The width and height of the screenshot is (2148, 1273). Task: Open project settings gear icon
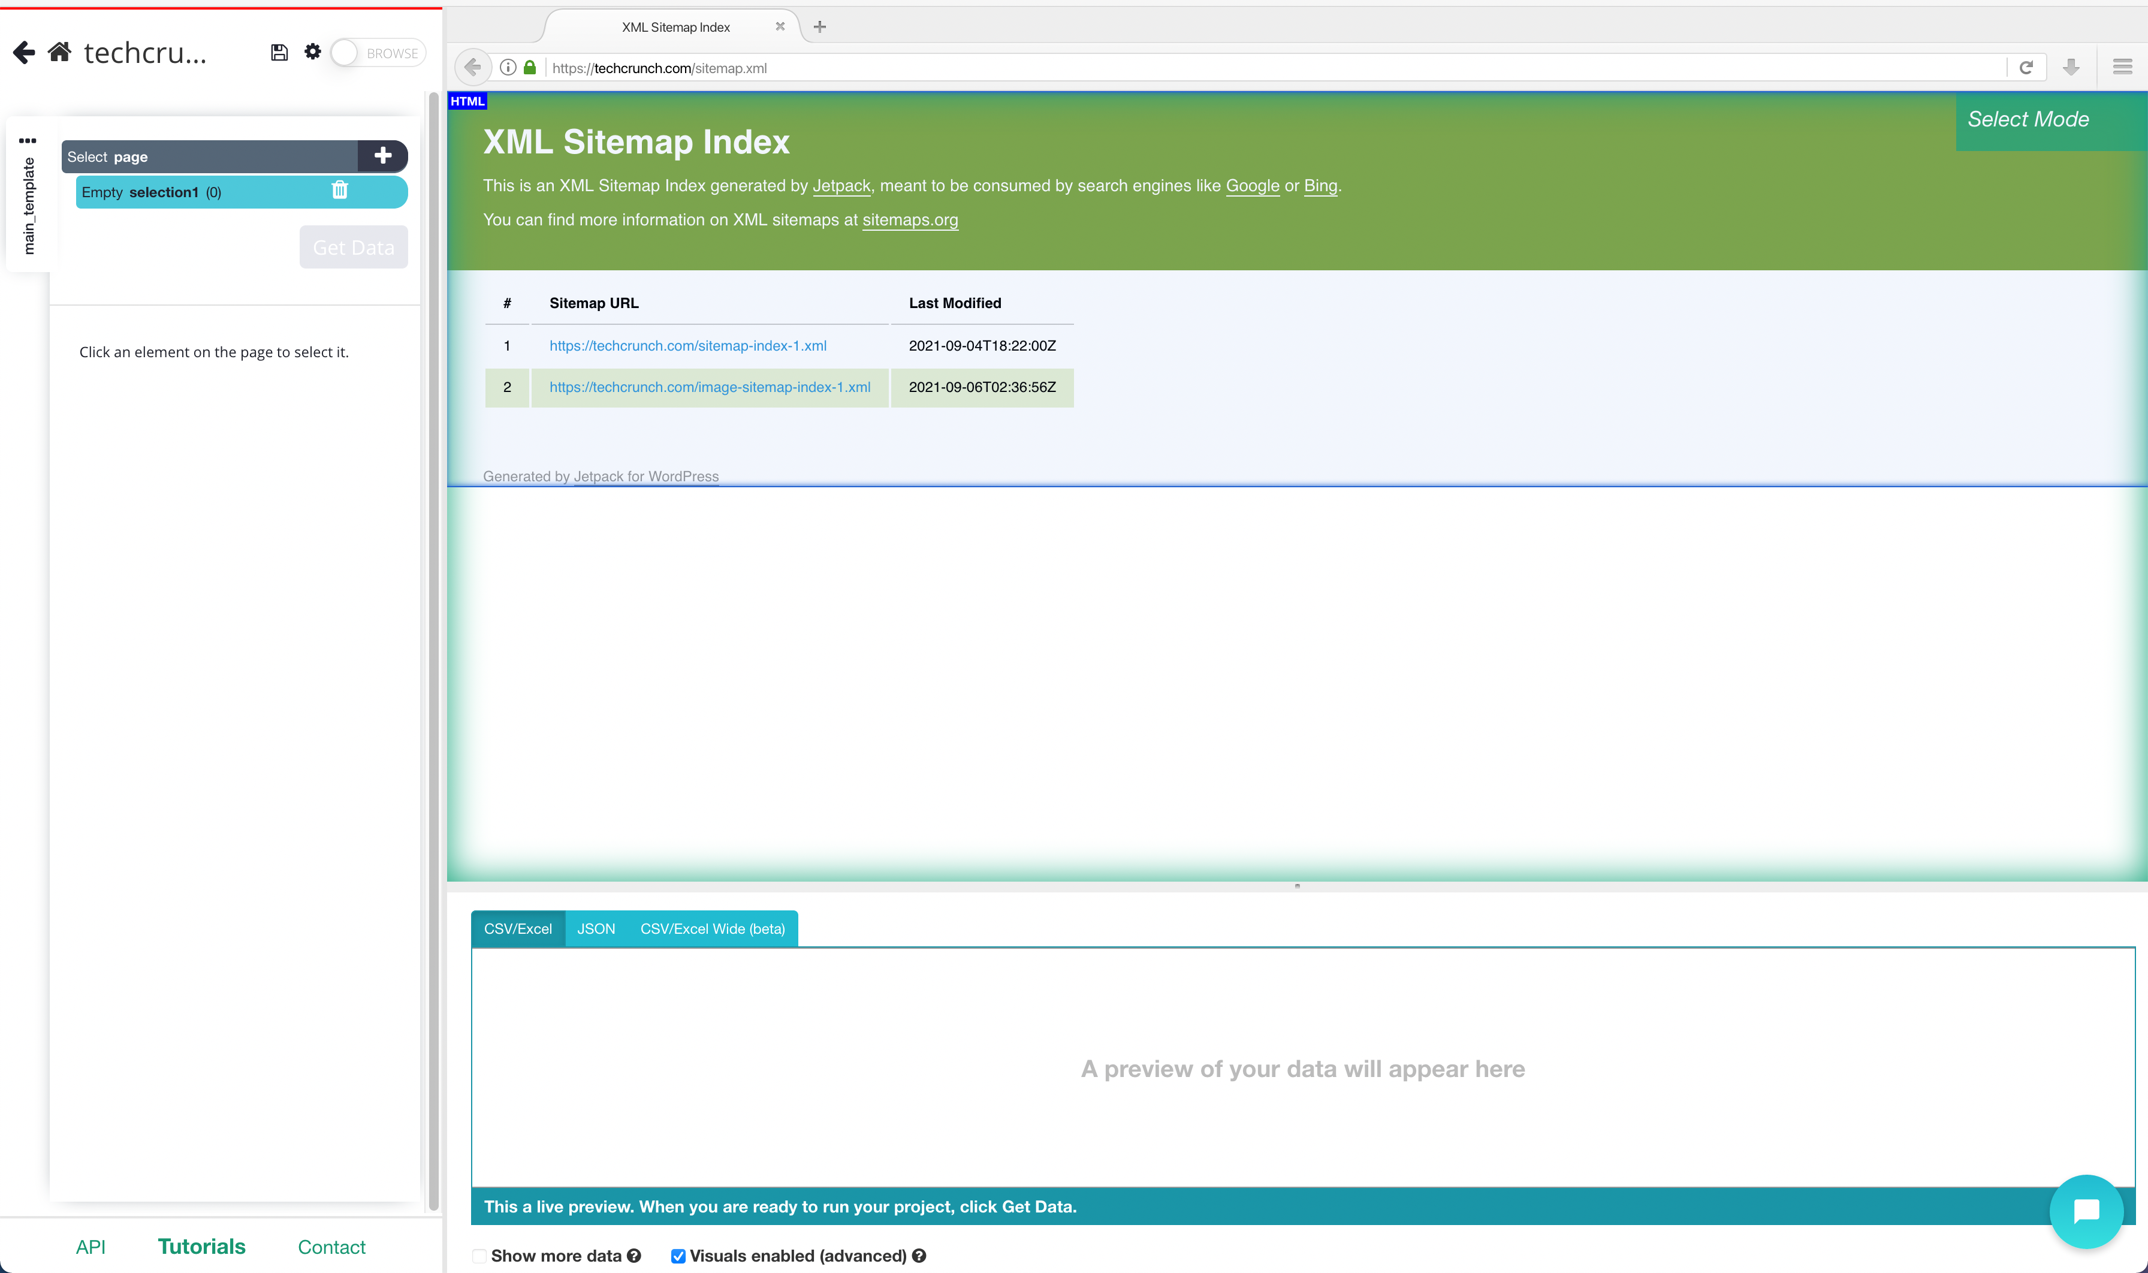click(x=312, y=52)
